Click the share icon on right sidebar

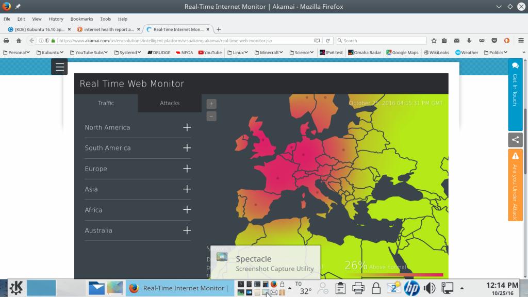(515, 139)
